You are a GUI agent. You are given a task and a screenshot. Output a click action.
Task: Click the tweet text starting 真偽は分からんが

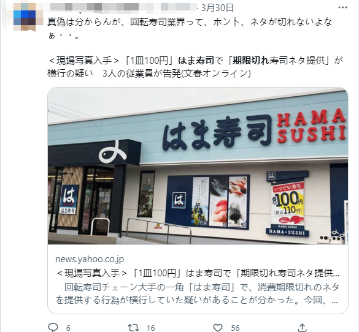(x=190, y=28)
